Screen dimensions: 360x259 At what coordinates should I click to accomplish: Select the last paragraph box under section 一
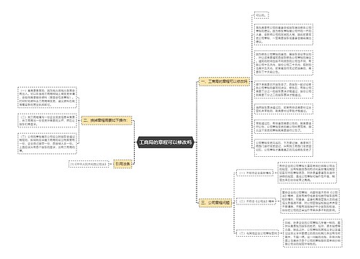click(x=284, y=147)
